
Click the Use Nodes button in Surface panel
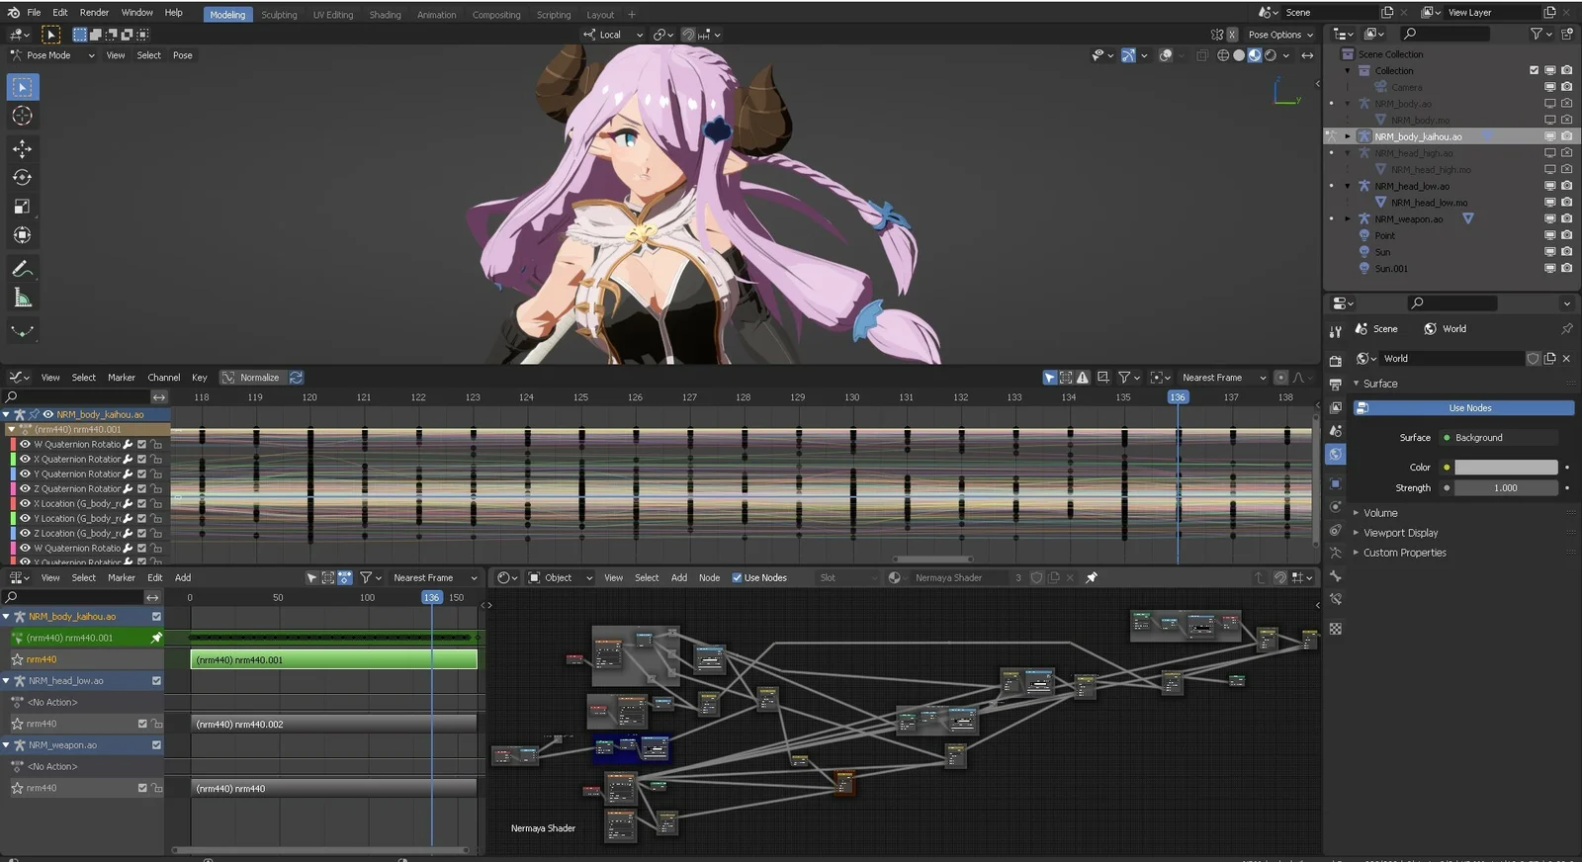click(x=1469, y=408)
